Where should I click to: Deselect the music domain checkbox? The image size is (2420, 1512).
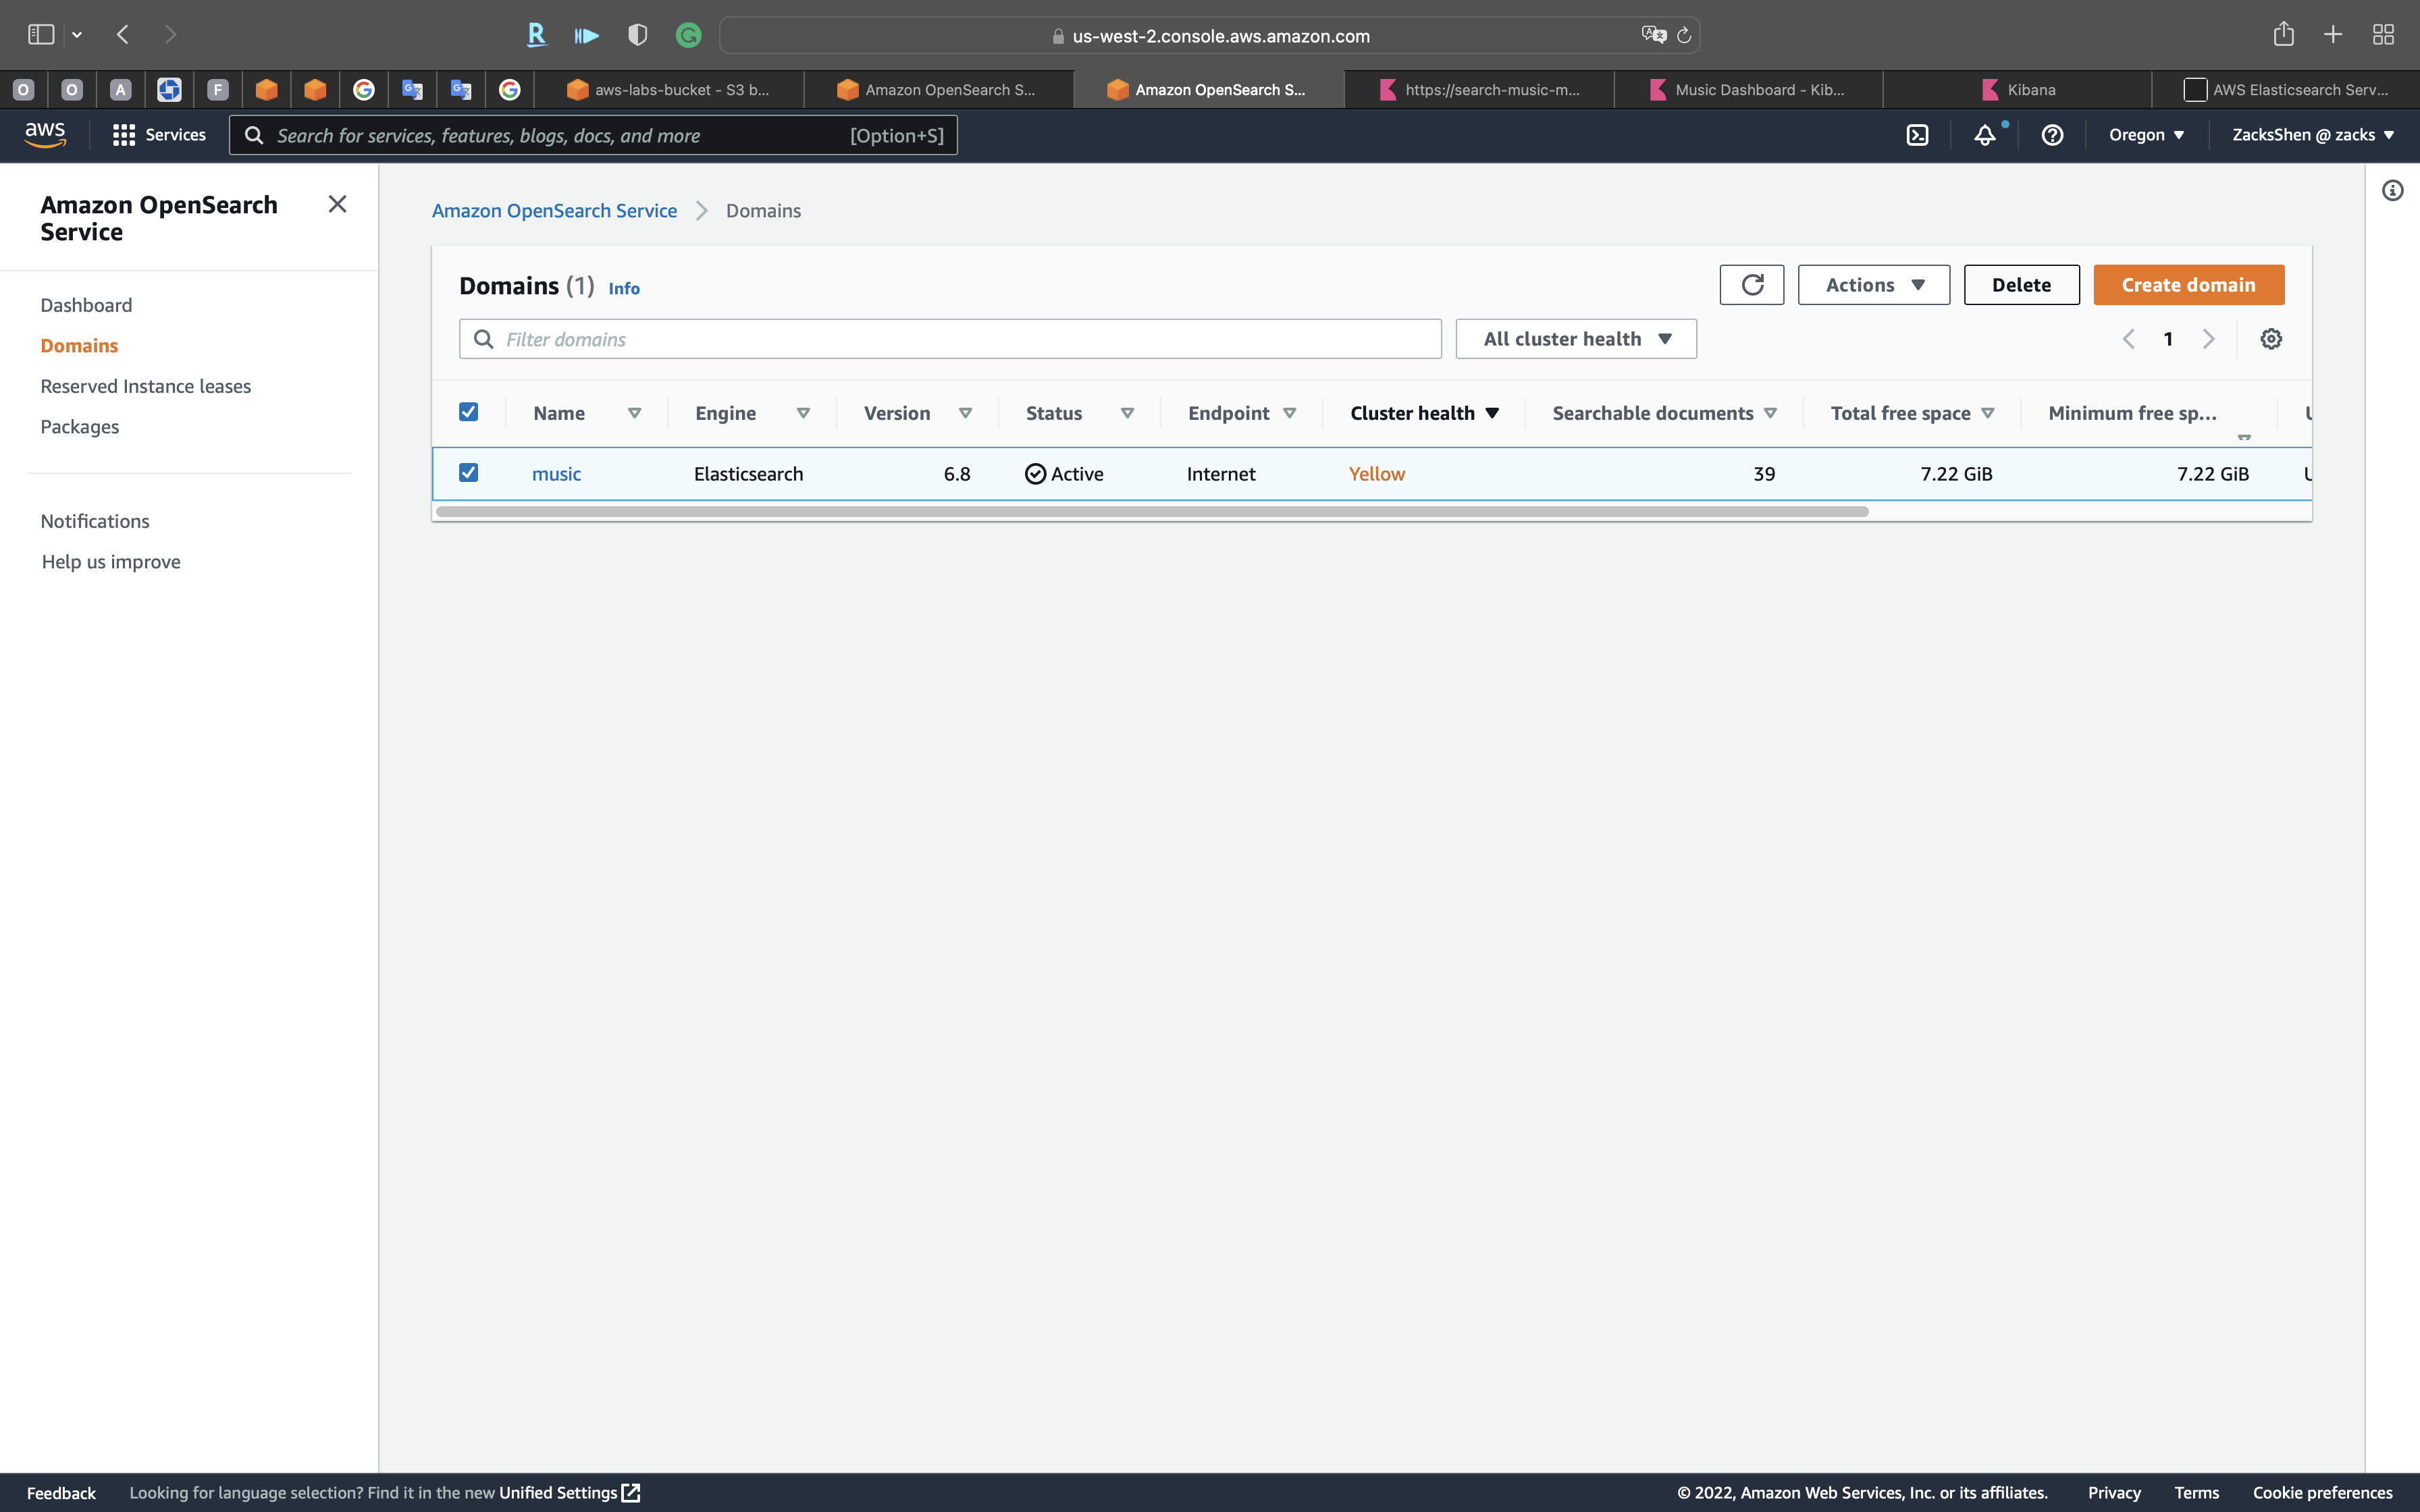(468, 473)
